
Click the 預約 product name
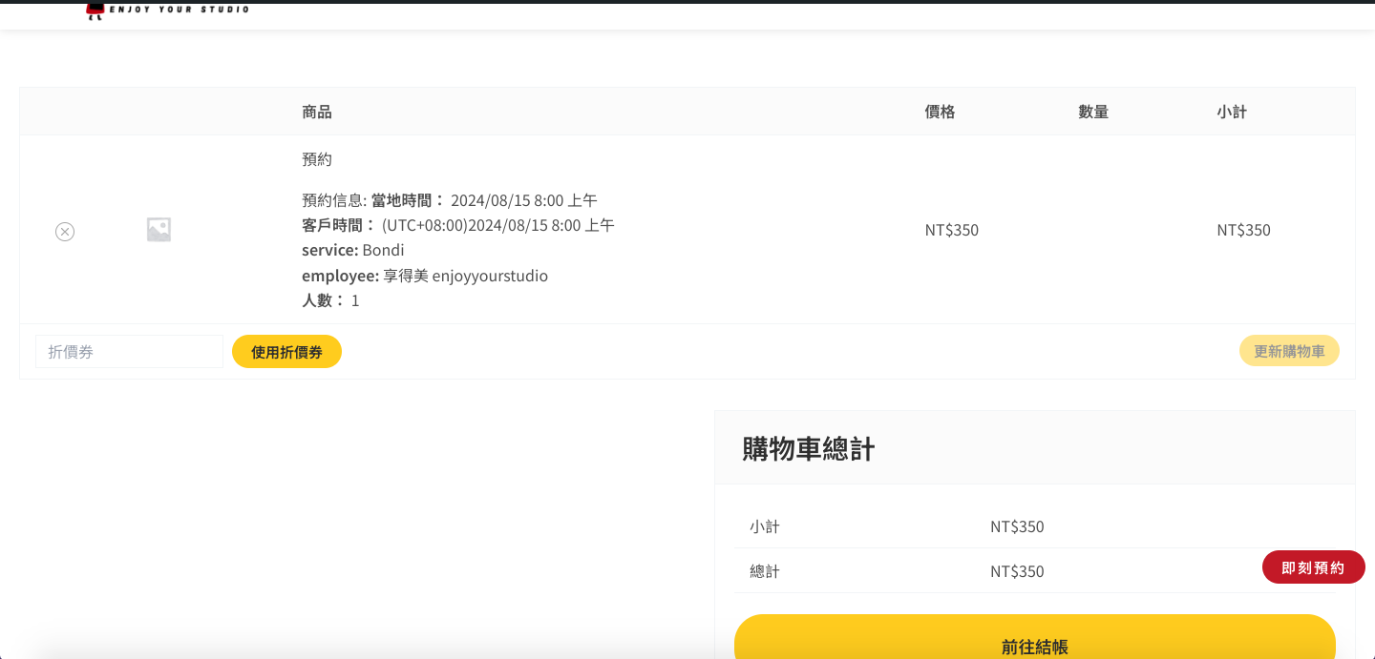click(317, 159)
